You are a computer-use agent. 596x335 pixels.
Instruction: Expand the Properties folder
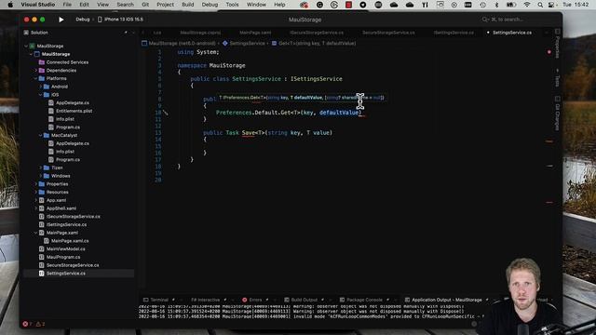pos(36,184)
